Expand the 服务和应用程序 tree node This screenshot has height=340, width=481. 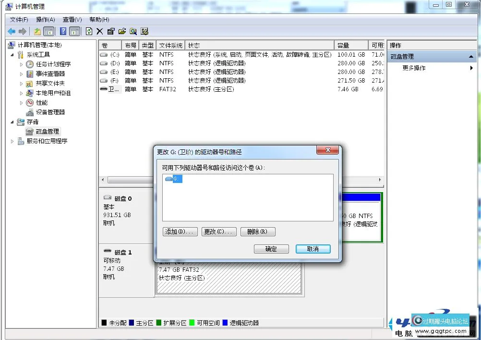(12, 141)
